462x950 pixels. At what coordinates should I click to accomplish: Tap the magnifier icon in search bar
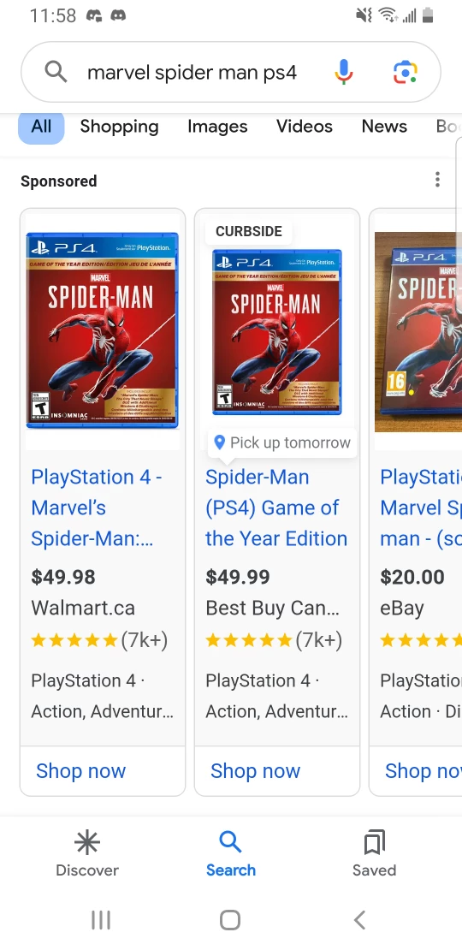pyautogui.click(x=56, y=72)
